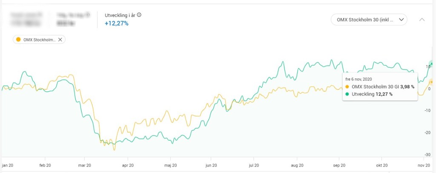Click the jan 20 axis label

(x=8, y=165)
